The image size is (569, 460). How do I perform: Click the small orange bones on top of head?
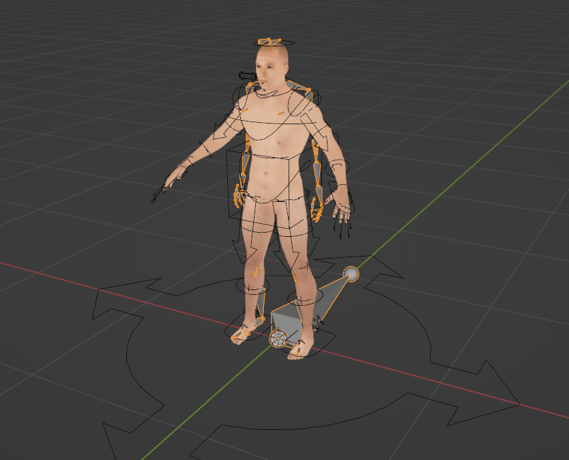pyautogui.click(x=269, y=42)
